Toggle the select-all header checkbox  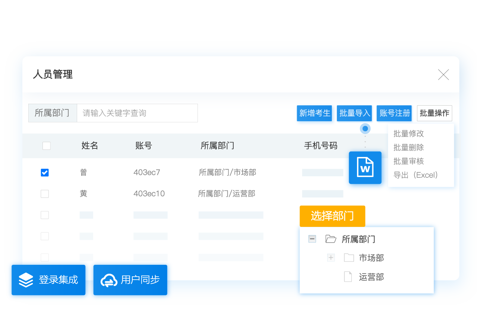46,146
